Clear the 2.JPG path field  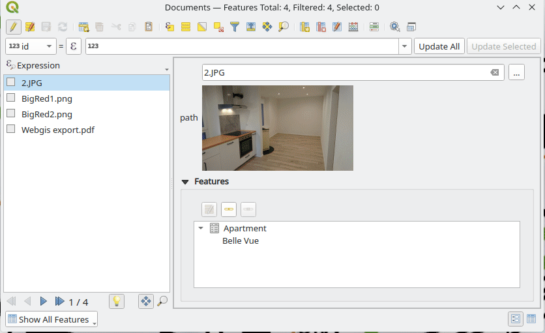[495, 72]
